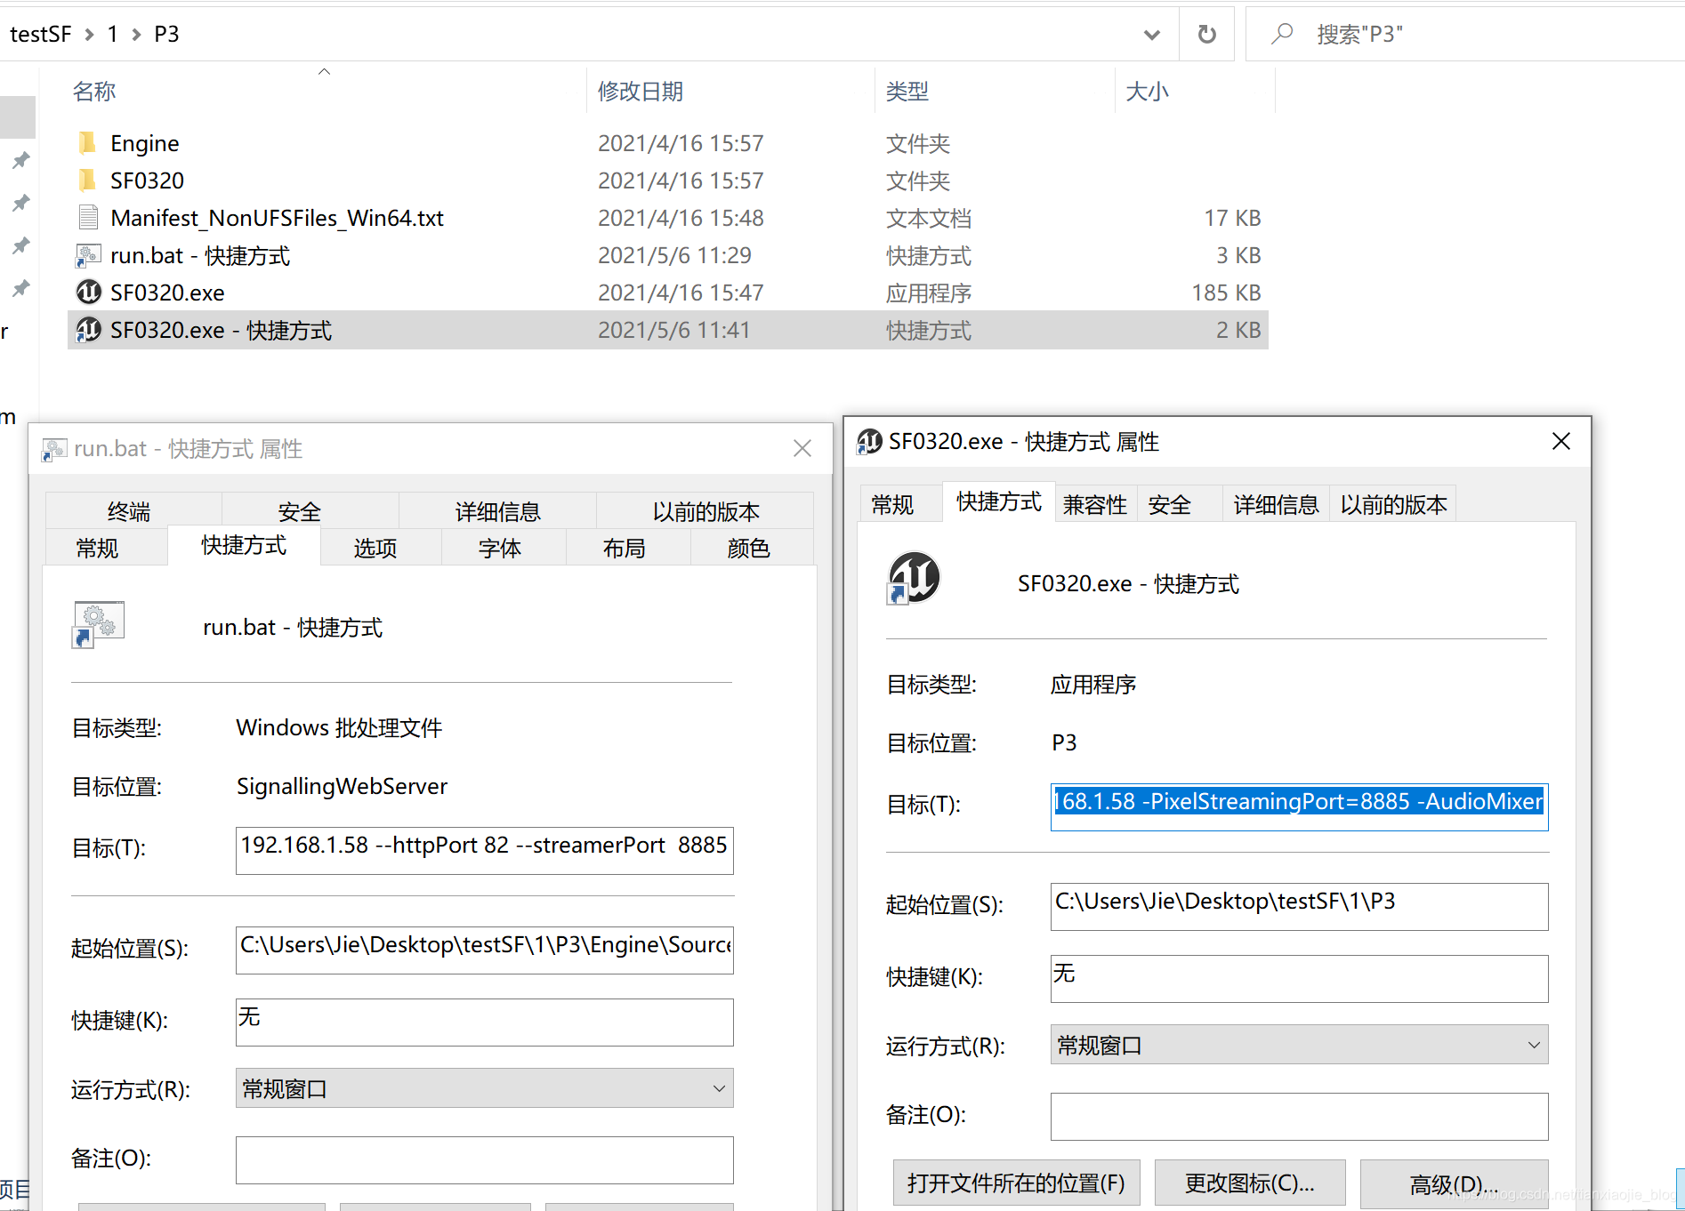The width and height of the screenshot is (1685, 1211).
Task: Sort files by 类型 column header
Action: pyautogui.click(x=907, y=91)
